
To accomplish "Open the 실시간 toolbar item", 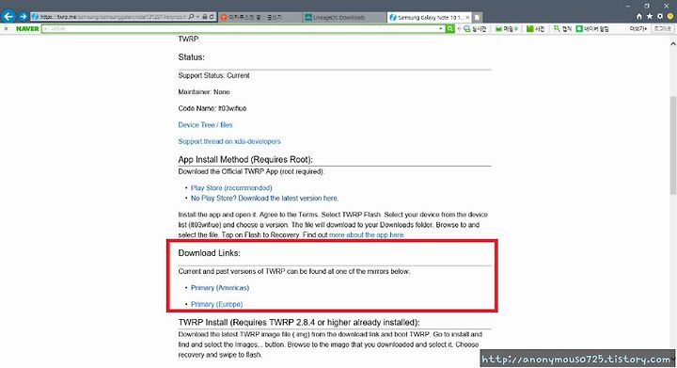I will coord(475,29).
